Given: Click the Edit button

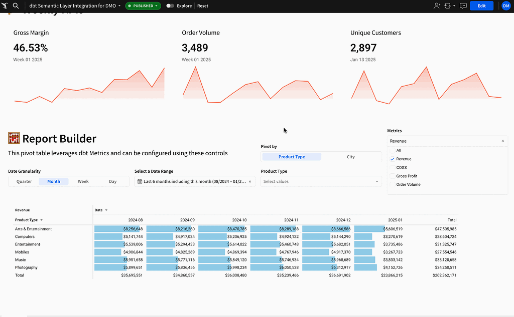Looking at the screenshot, I should click(x=481, y=6).
